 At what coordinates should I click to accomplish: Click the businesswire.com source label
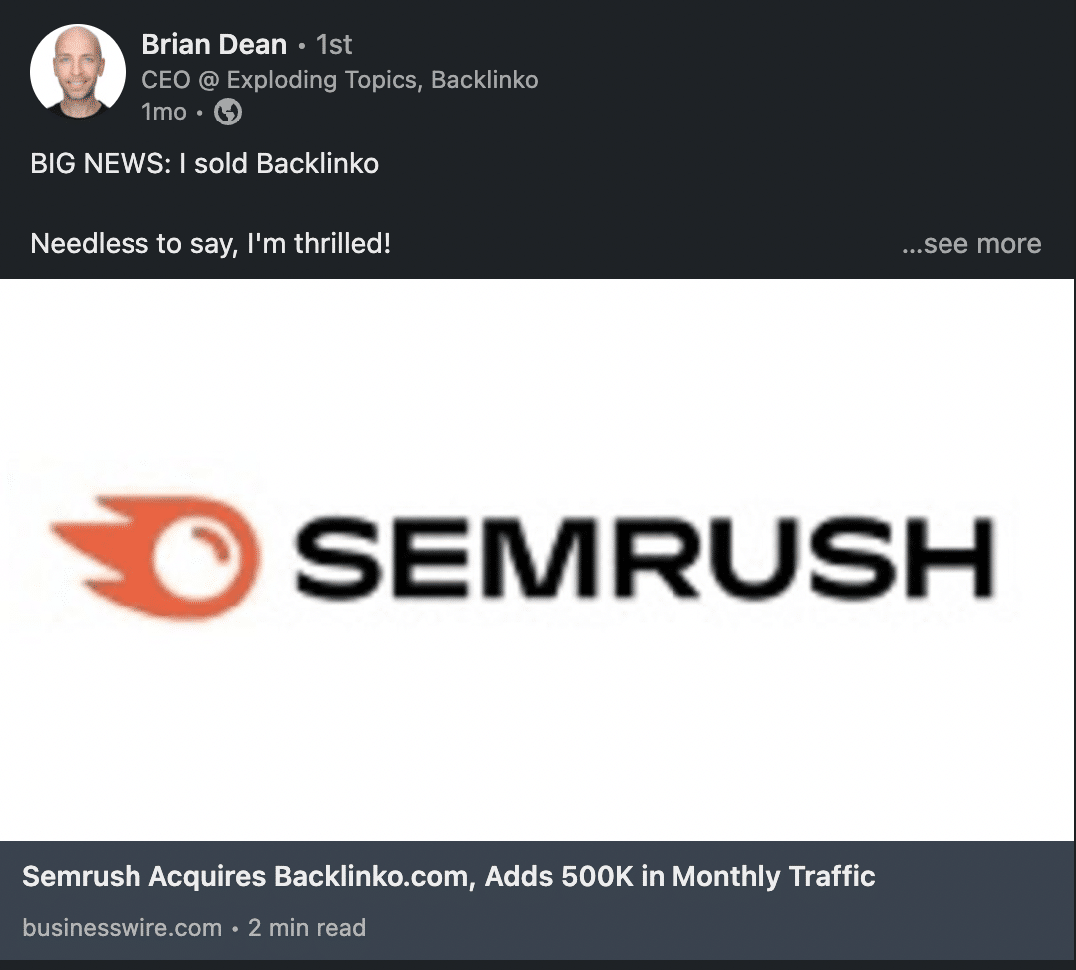point(123,928)
